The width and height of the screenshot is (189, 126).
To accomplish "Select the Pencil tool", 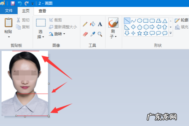I will coord(85,24).
